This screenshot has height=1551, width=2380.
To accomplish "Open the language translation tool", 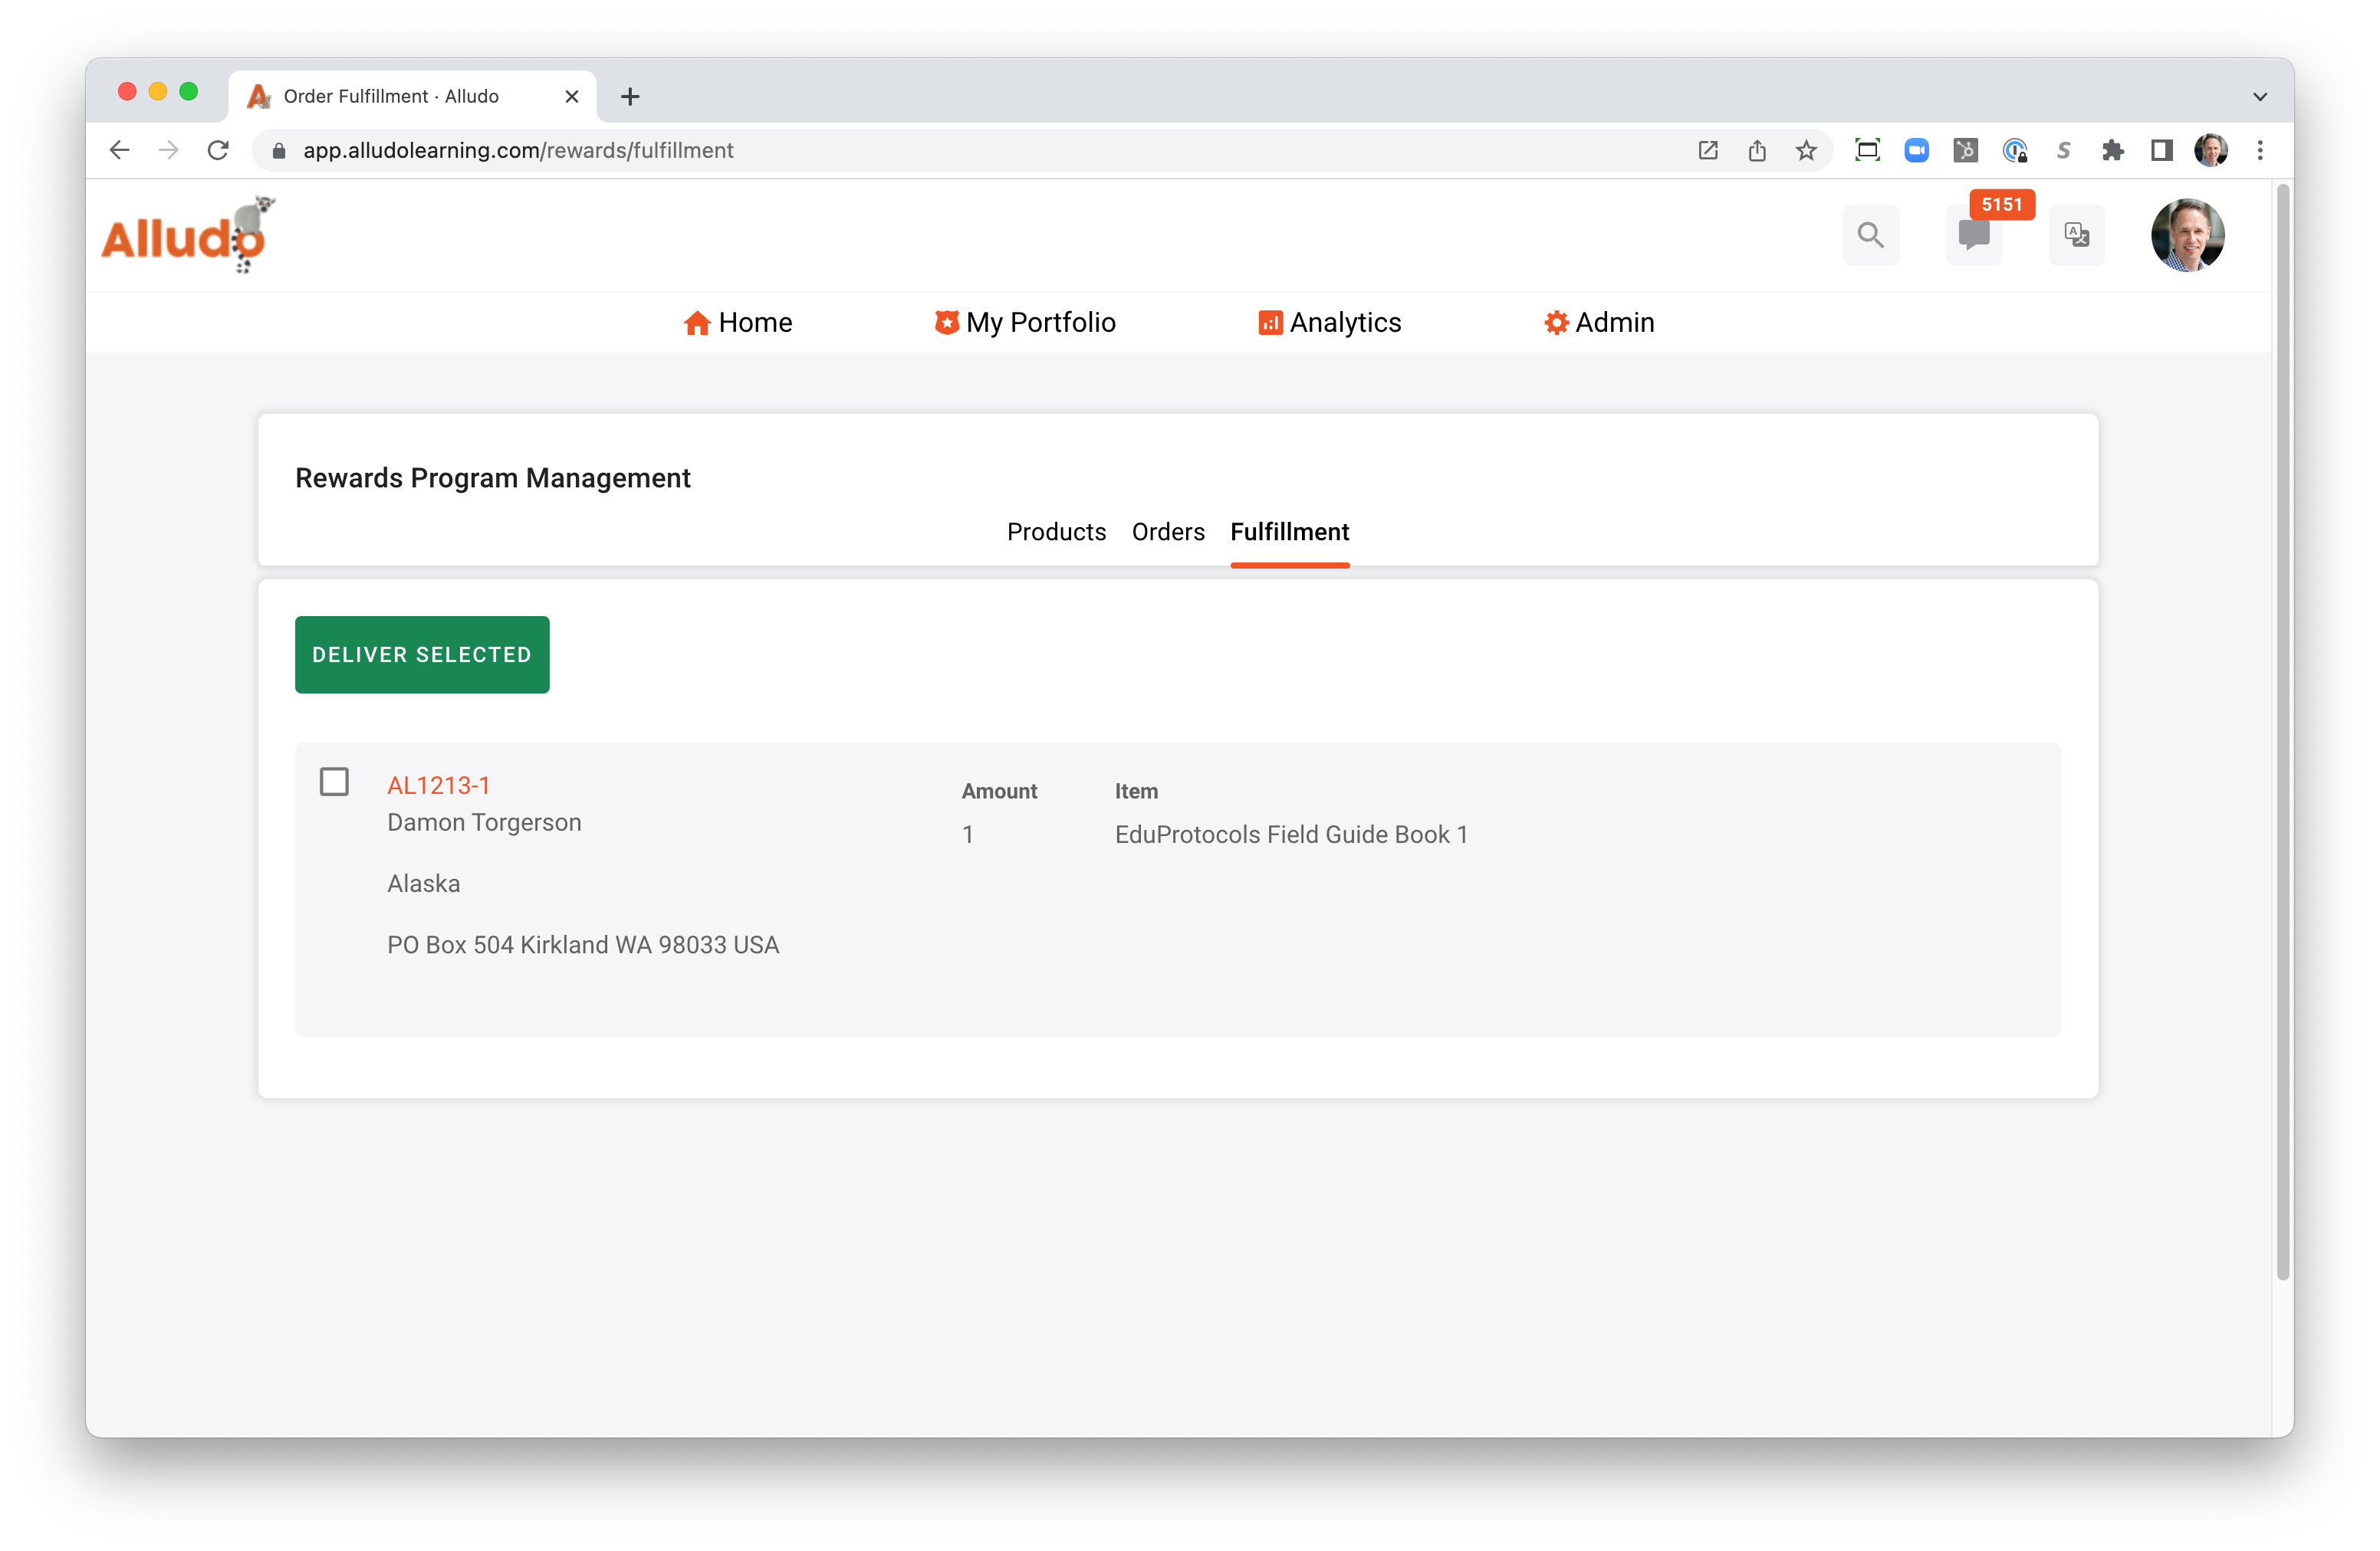I will [2077, 234].
